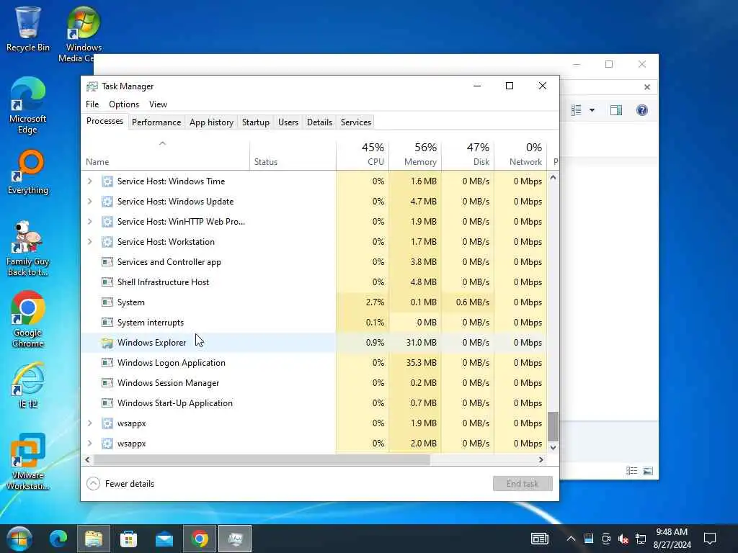738x553 pixels.
Task: Open the Options menu
Action: pyautogui.click(x=124, y=104)
